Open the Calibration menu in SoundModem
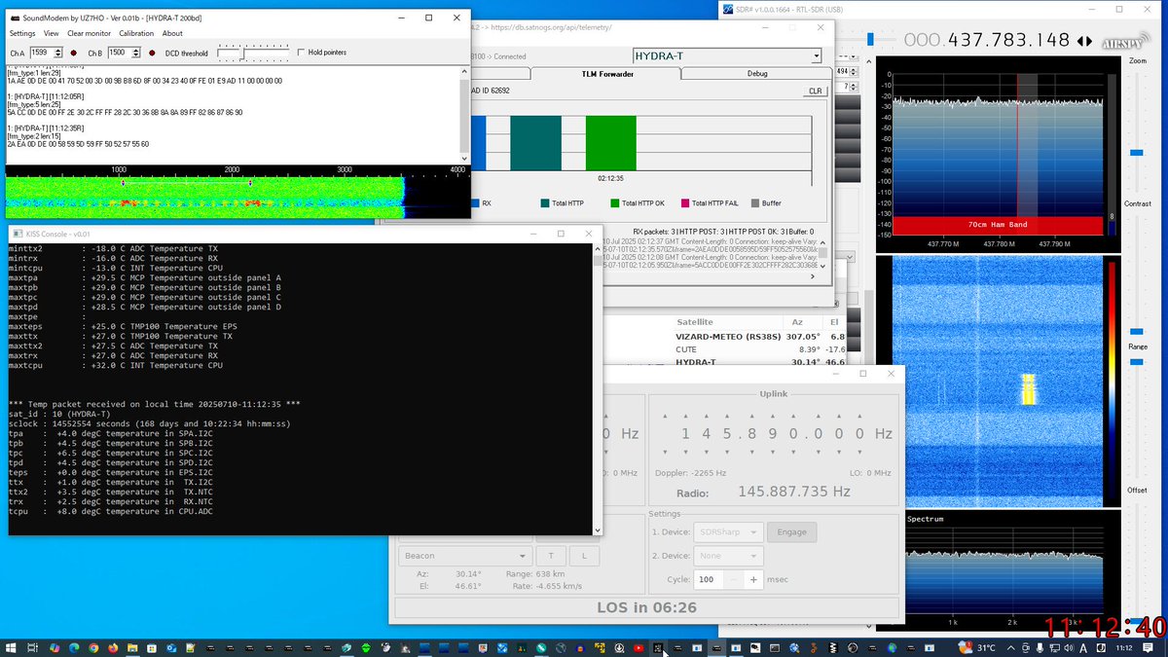This screenshot has width=1168, height=657. [x=136, y=33]
